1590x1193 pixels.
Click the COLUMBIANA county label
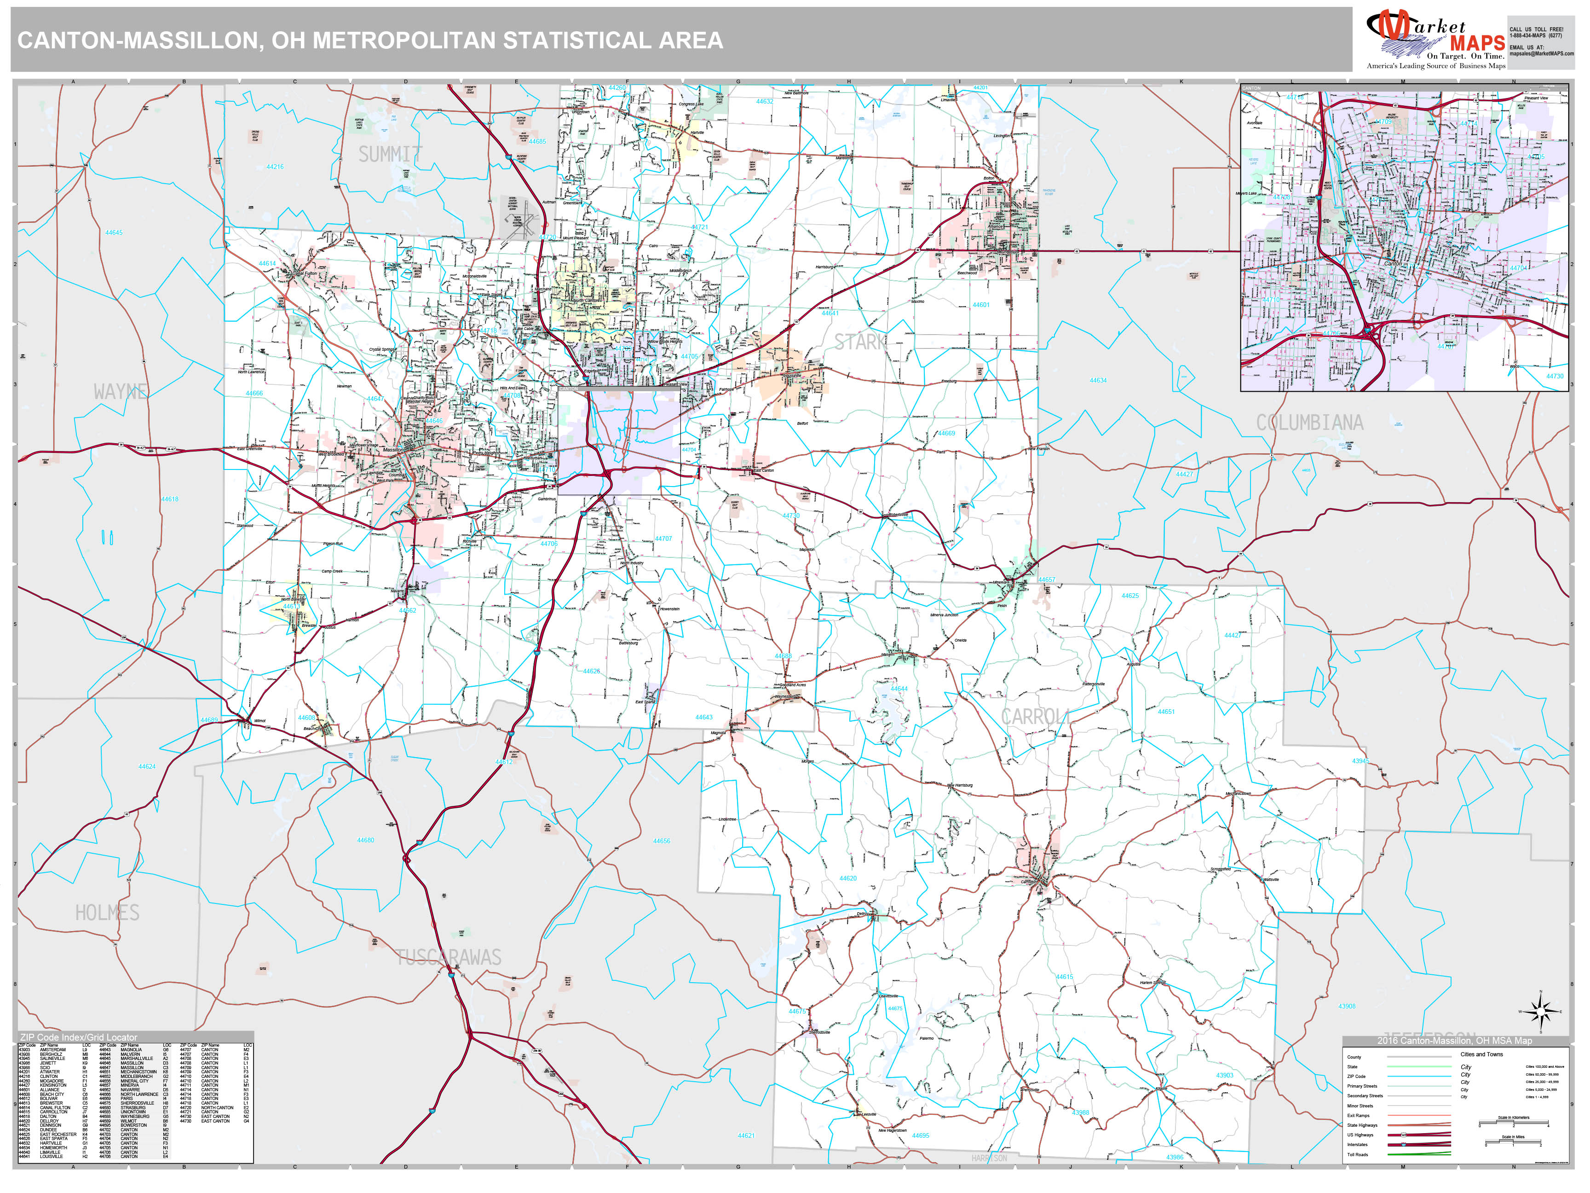tap(1310, 423)
